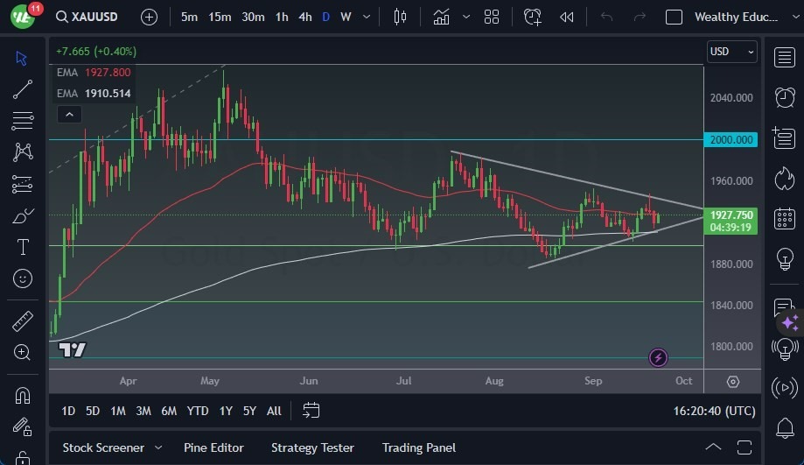The height and width of the screenshot is (465, 804).
Task: Click the XAUUSD symbol search field
Action: [87, 17]
